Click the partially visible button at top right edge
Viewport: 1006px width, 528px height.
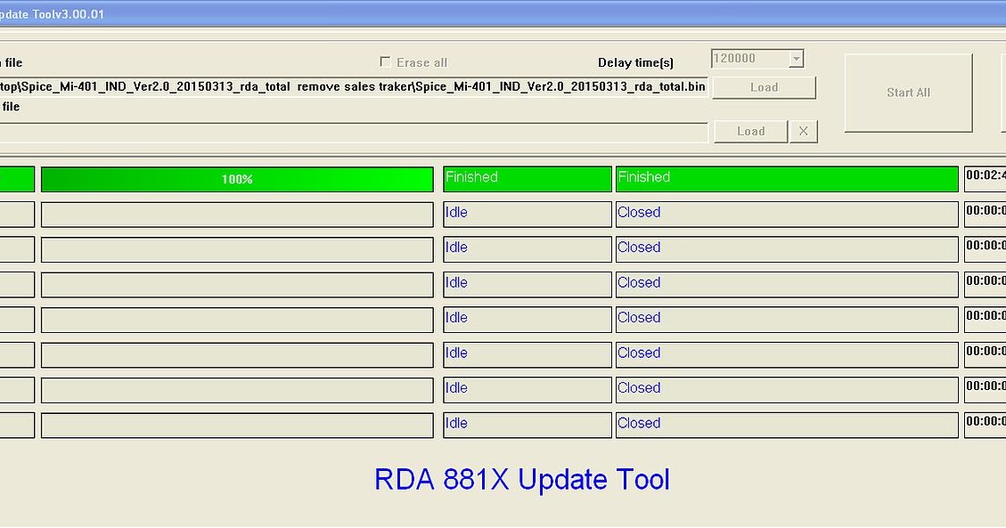point(1002,92)
